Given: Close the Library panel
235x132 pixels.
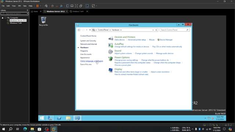Looking at the screenshot, I should (28, 10).
